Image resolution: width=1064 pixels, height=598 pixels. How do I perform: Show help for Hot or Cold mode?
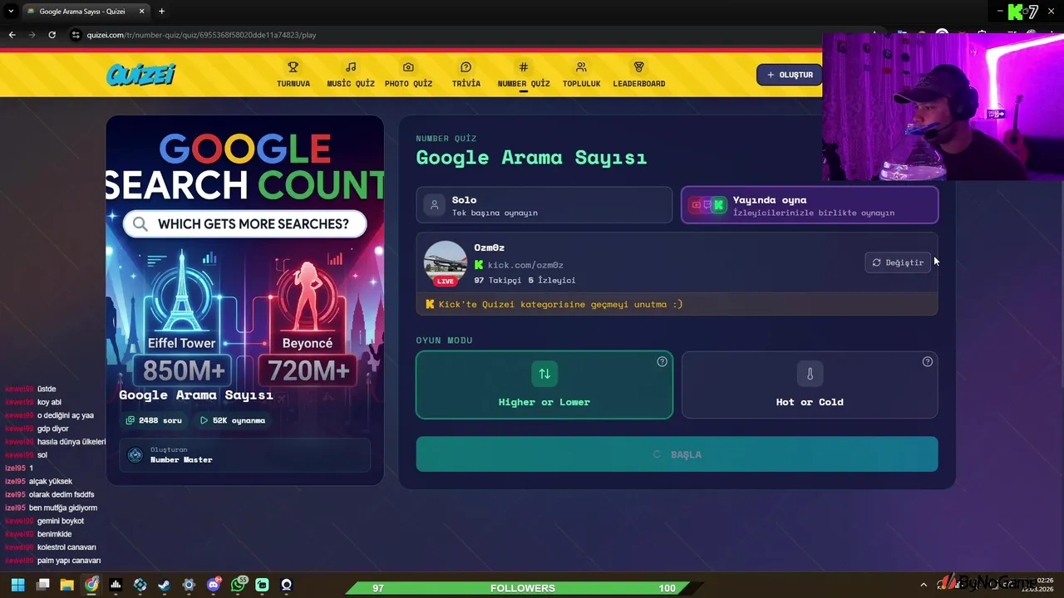pyautogui.click(x=928, y=361)
